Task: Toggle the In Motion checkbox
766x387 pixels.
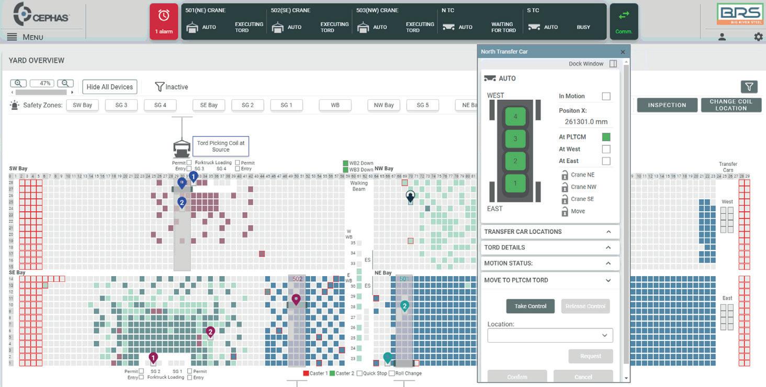Action: [x=606, y=96]
